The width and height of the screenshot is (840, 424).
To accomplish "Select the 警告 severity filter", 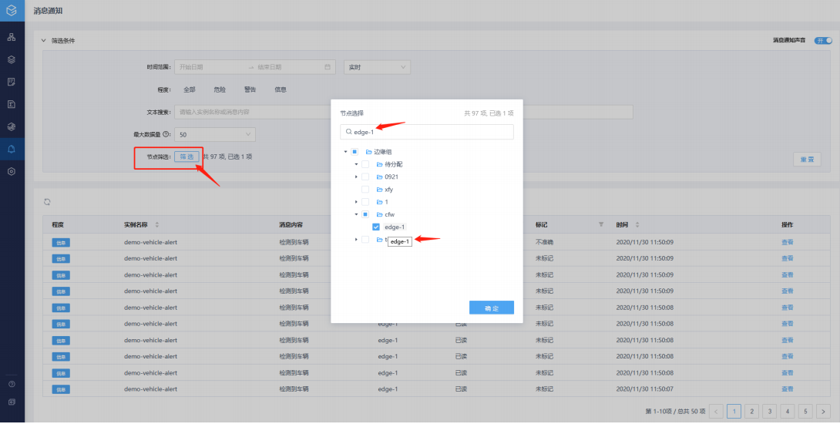I will tap(250, 90).
